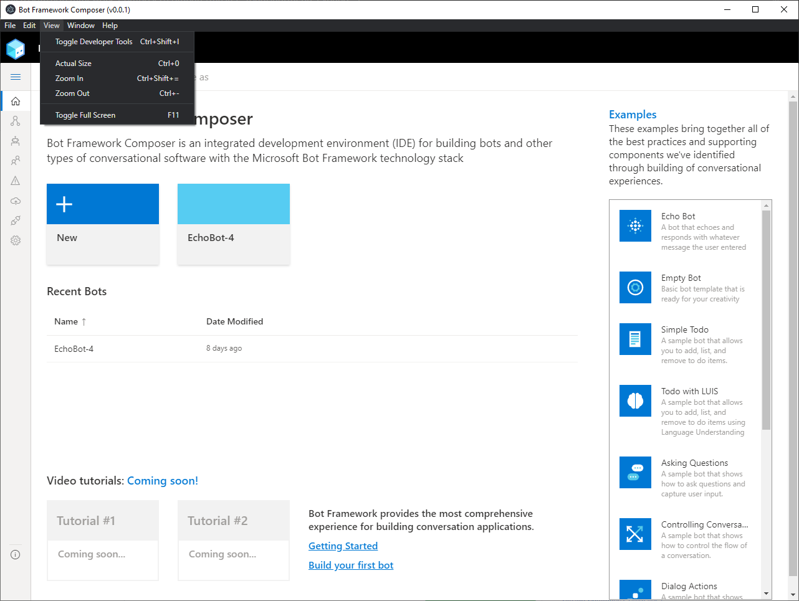Viewport: 799px width, 601px height.
Task: Open the Help menu
Action: 110,26
